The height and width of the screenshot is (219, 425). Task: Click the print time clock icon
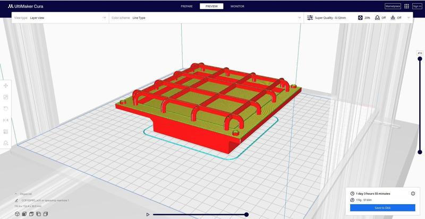(352, 194)
